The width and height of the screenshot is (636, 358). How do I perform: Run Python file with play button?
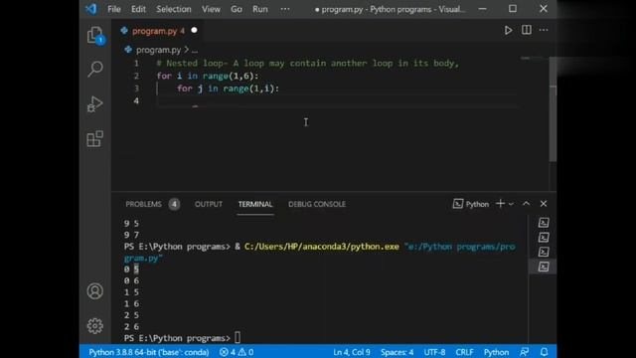pyautogui.click(x=508, y=30)
